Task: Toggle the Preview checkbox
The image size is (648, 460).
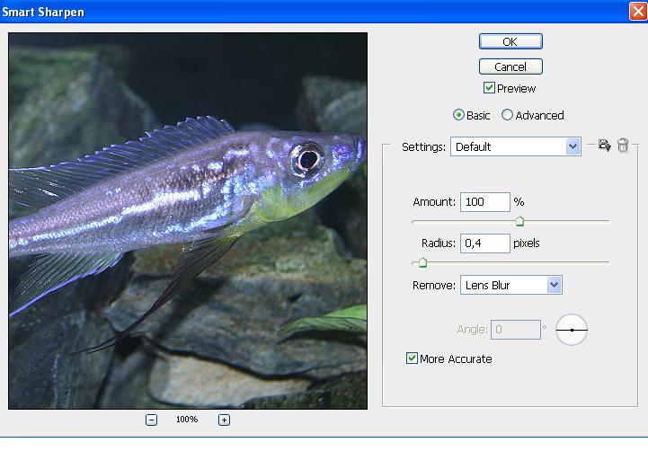Action: [489, 88]
